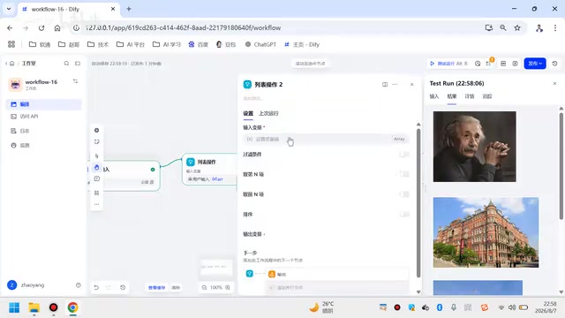This screenshot has width=565, height=318.
Task: Switch to the 设置 tab
Action: tap(248, 113)
